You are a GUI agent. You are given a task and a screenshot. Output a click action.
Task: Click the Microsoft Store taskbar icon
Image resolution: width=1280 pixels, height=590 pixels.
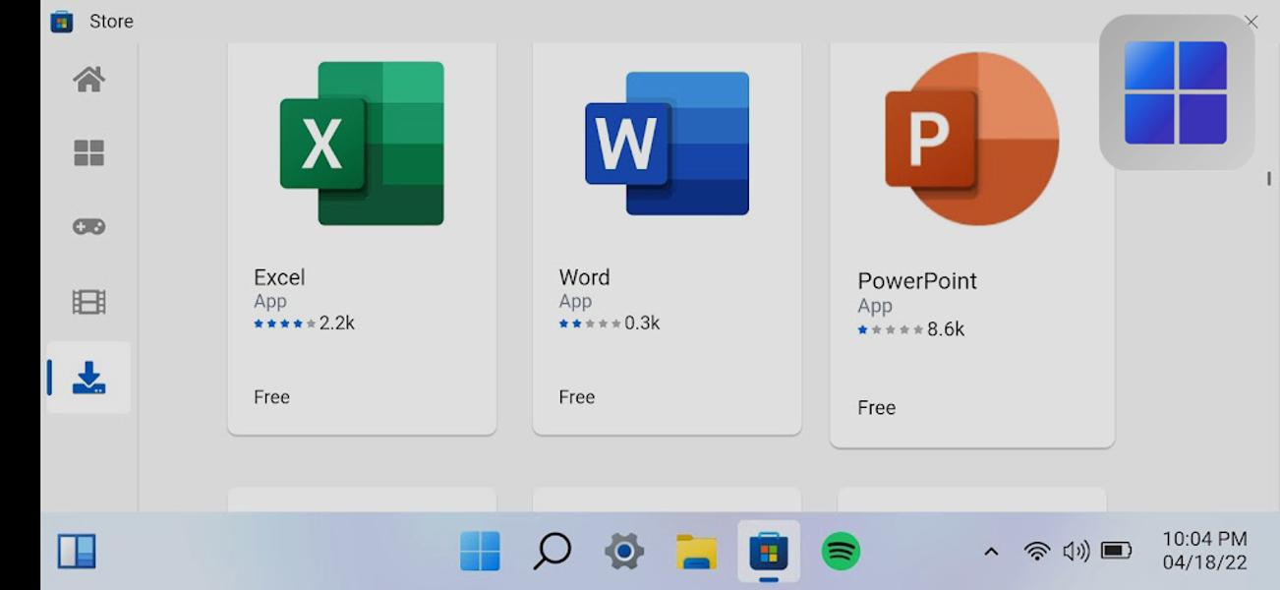769,552
